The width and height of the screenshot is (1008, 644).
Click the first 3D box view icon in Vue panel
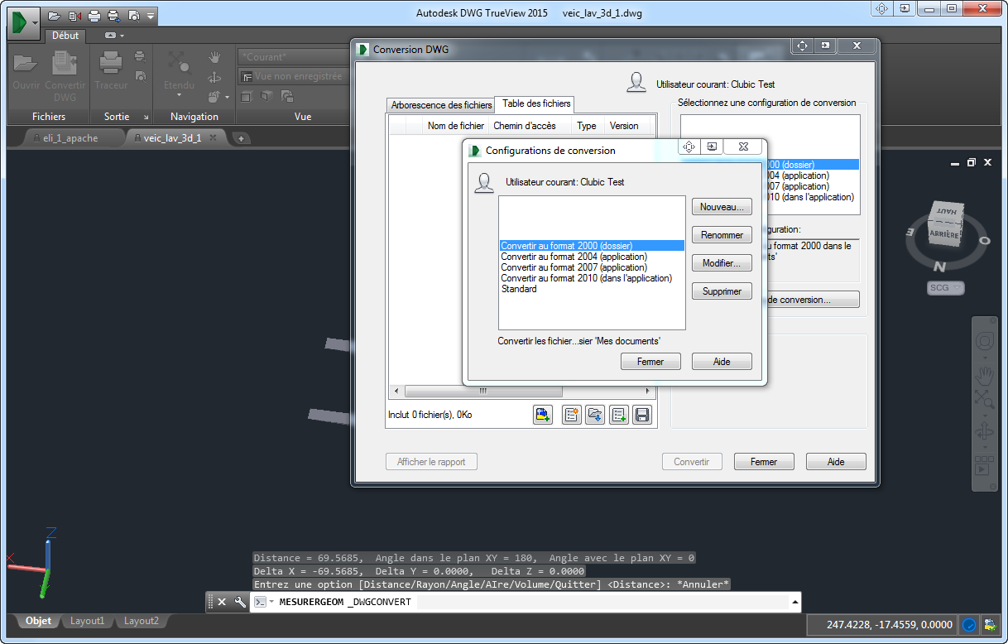(x=247, y=97)
